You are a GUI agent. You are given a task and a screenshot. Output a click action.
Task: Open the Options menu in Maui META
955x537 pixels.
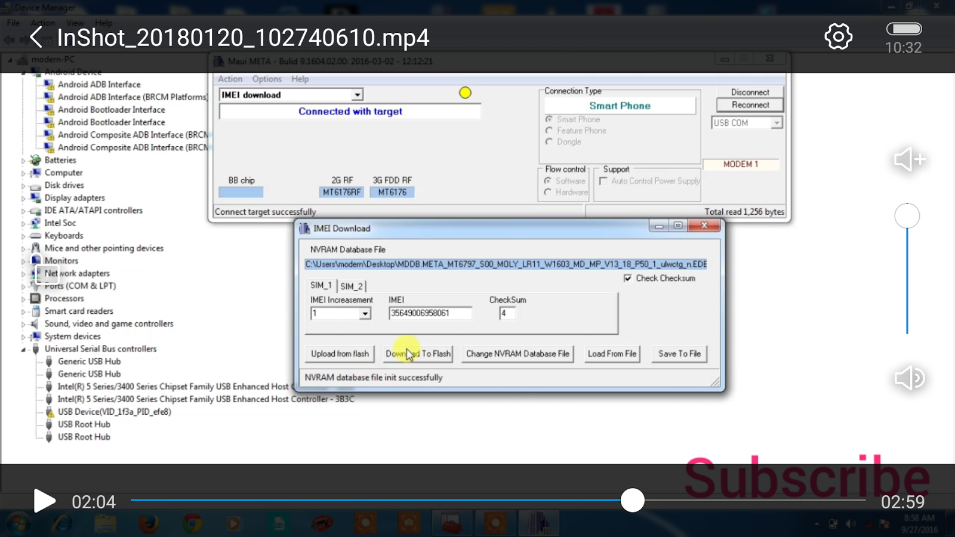(267, 79)
